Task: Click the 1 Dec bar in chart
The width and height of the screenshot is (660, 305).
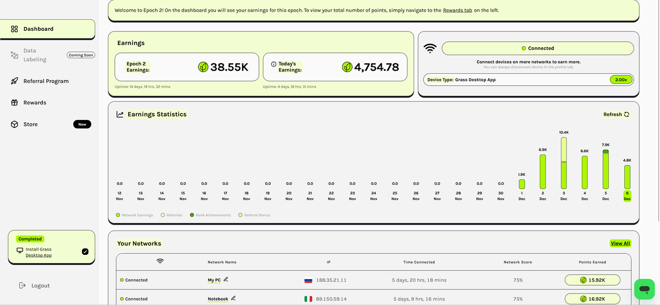Action: [522, 184]
